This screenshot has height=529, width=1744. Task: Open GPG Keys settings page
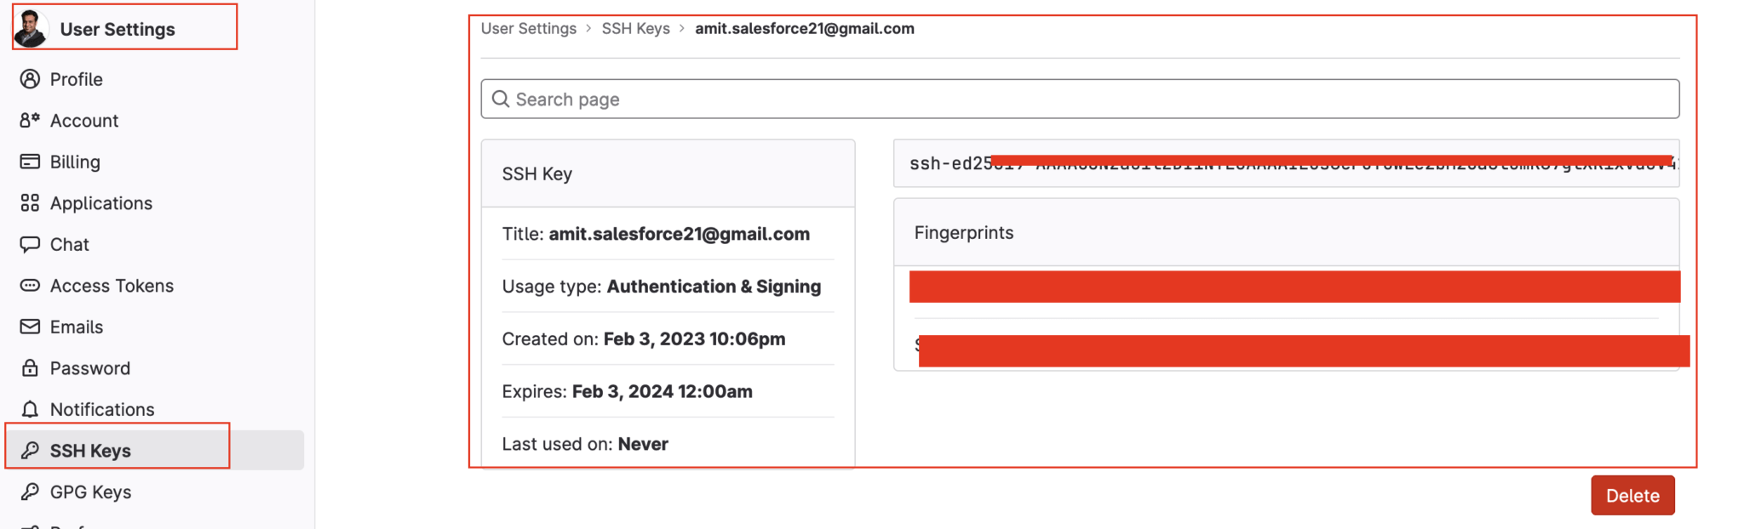[90, 492]
